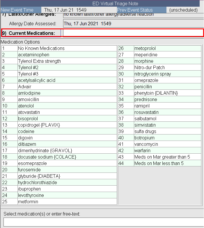Click the Latex/Other Allergies value field
The width and height of the screenshot is (204, 228).
coord(134,15)
